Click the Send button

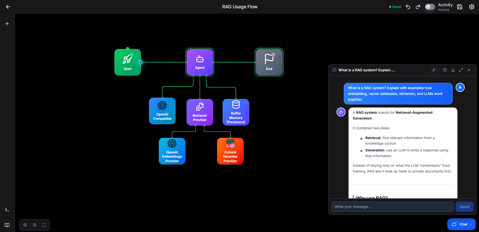464,207
